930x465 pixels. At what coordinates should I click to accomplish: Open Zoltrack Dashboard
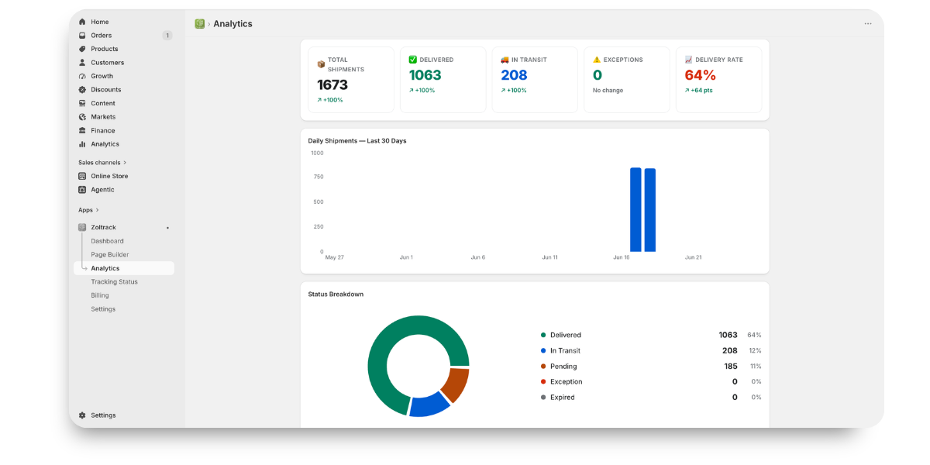coord(107,241)
